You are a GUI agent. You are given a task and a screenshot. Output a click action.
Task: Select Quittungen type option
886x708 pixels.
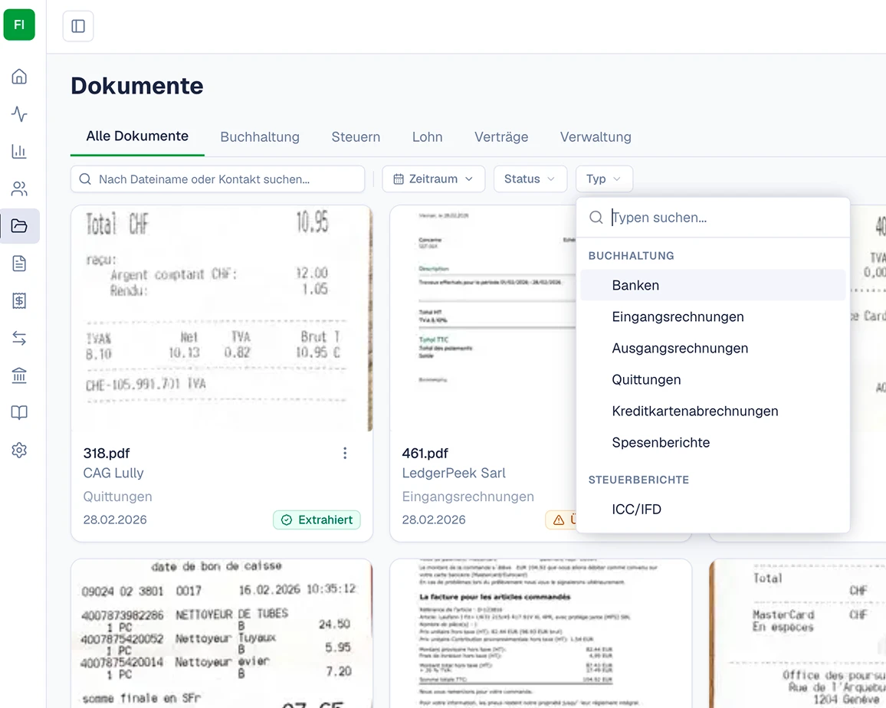click(x=713, y=380)
